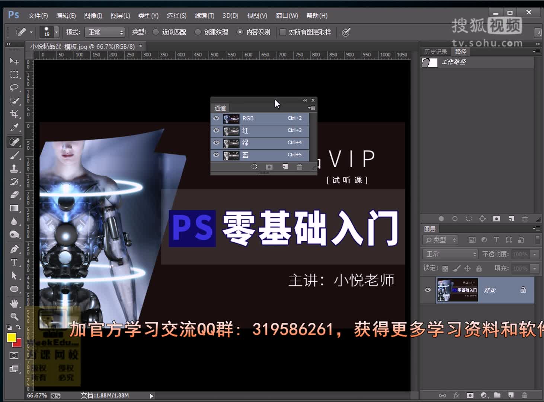Select the Pen tool
Screen dimensions: 544x402
coord(14,249)
